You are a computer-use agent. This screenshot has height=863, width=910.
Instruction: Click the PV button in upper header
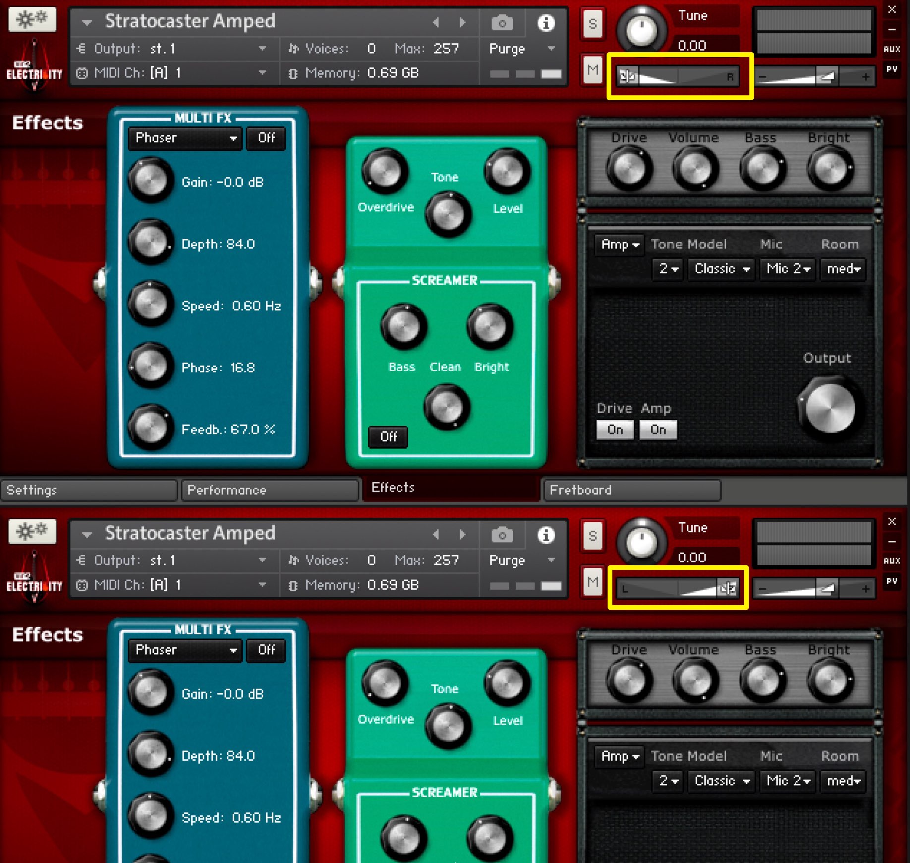pos(892,69)
